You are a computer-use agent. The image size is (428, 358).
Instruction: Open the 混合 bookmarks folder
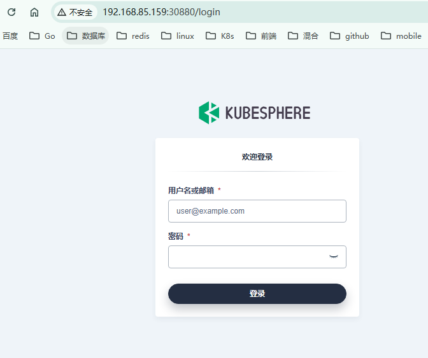tap(303, 36)
